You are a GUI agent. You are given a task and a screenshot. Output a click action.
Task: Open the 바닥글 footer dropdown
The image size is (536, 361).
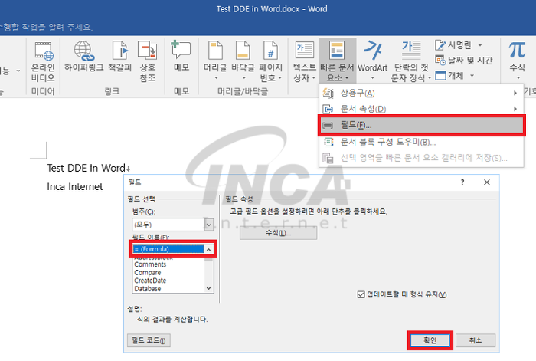(x=243, y=61)
